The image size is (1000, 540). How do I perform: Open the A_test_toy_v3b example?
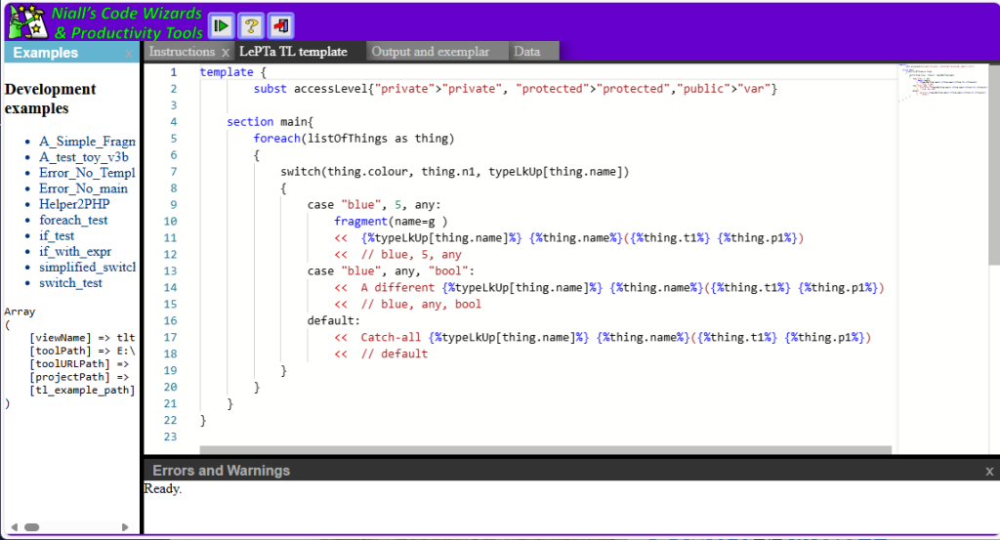point(84,157)
